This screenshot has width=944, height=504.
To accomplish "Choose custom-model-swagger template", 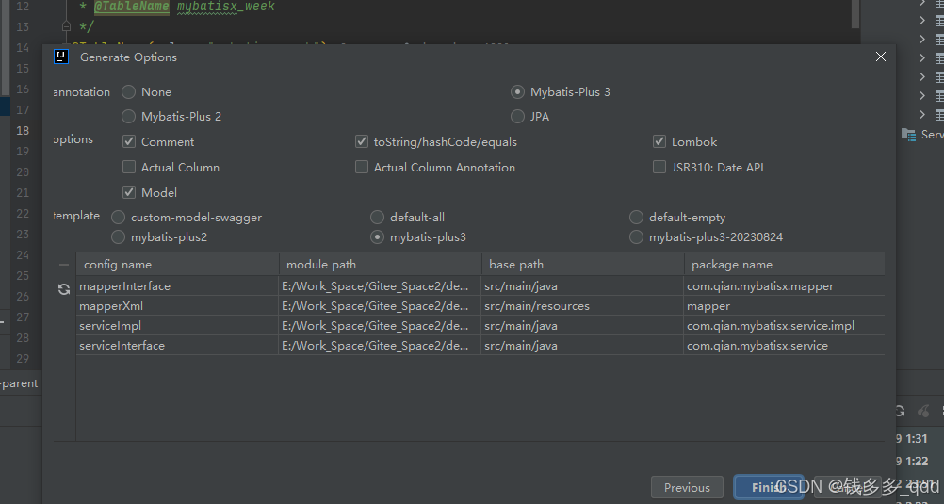I will (x=118, y=218).
